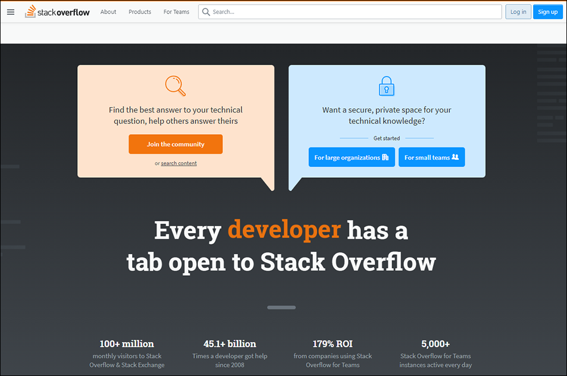Click the building icon on large organizations button
This screenshot has height=376, width=567.
coord(386,157)
